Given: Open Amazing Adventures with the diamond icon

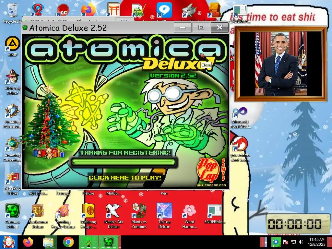Looking at the screenshot, I should tap(12, 116).
